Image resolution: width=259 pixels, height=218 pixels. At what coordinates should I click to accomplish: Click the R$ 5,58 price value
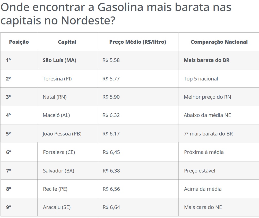[x=111, y=60]
